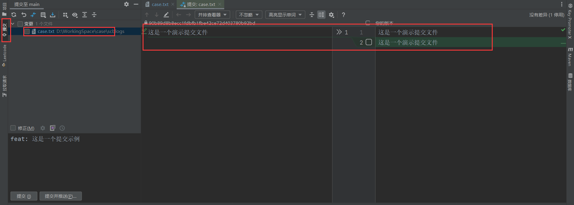Click the rollback (undo arrow) icon

click(24, 15)
